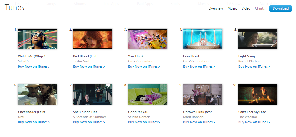Buy You Think on iTunes
This screenshot has height=137, width=296.
pos(144,66)
